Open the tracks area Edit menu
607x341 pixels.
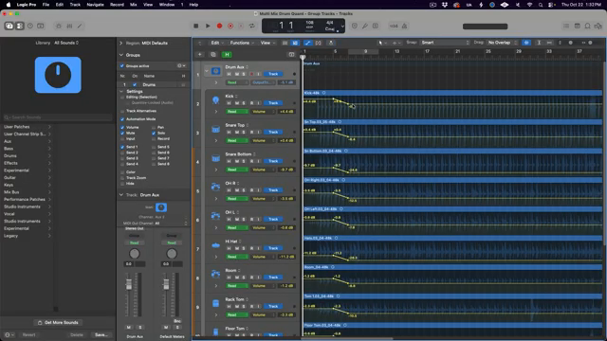point(216,43)
